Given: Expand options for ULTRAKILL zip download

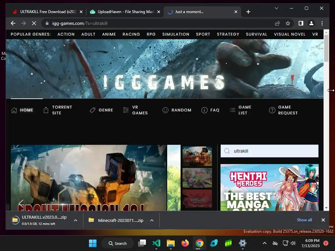Looking at the screenshot, I should [76, 220].
